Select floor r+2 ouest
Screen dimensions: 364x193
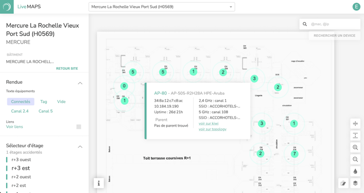[x=21, y=177]
